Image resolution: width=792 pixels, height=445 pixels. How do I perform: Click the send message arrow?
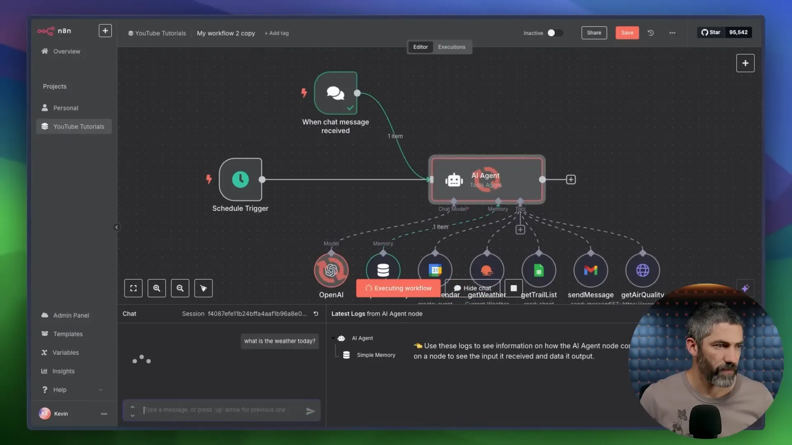pos(311,411)
